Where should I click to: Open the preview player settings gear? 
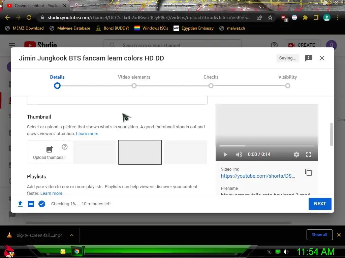(296, 155)
